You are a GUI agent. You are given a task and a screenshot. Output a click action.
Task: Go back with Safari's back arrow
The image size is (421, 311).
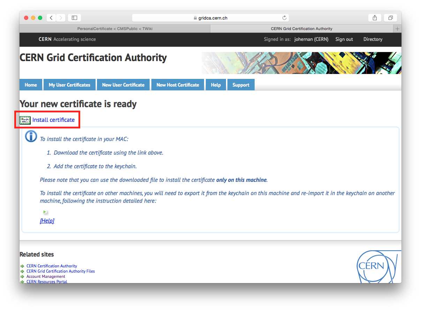51,18
